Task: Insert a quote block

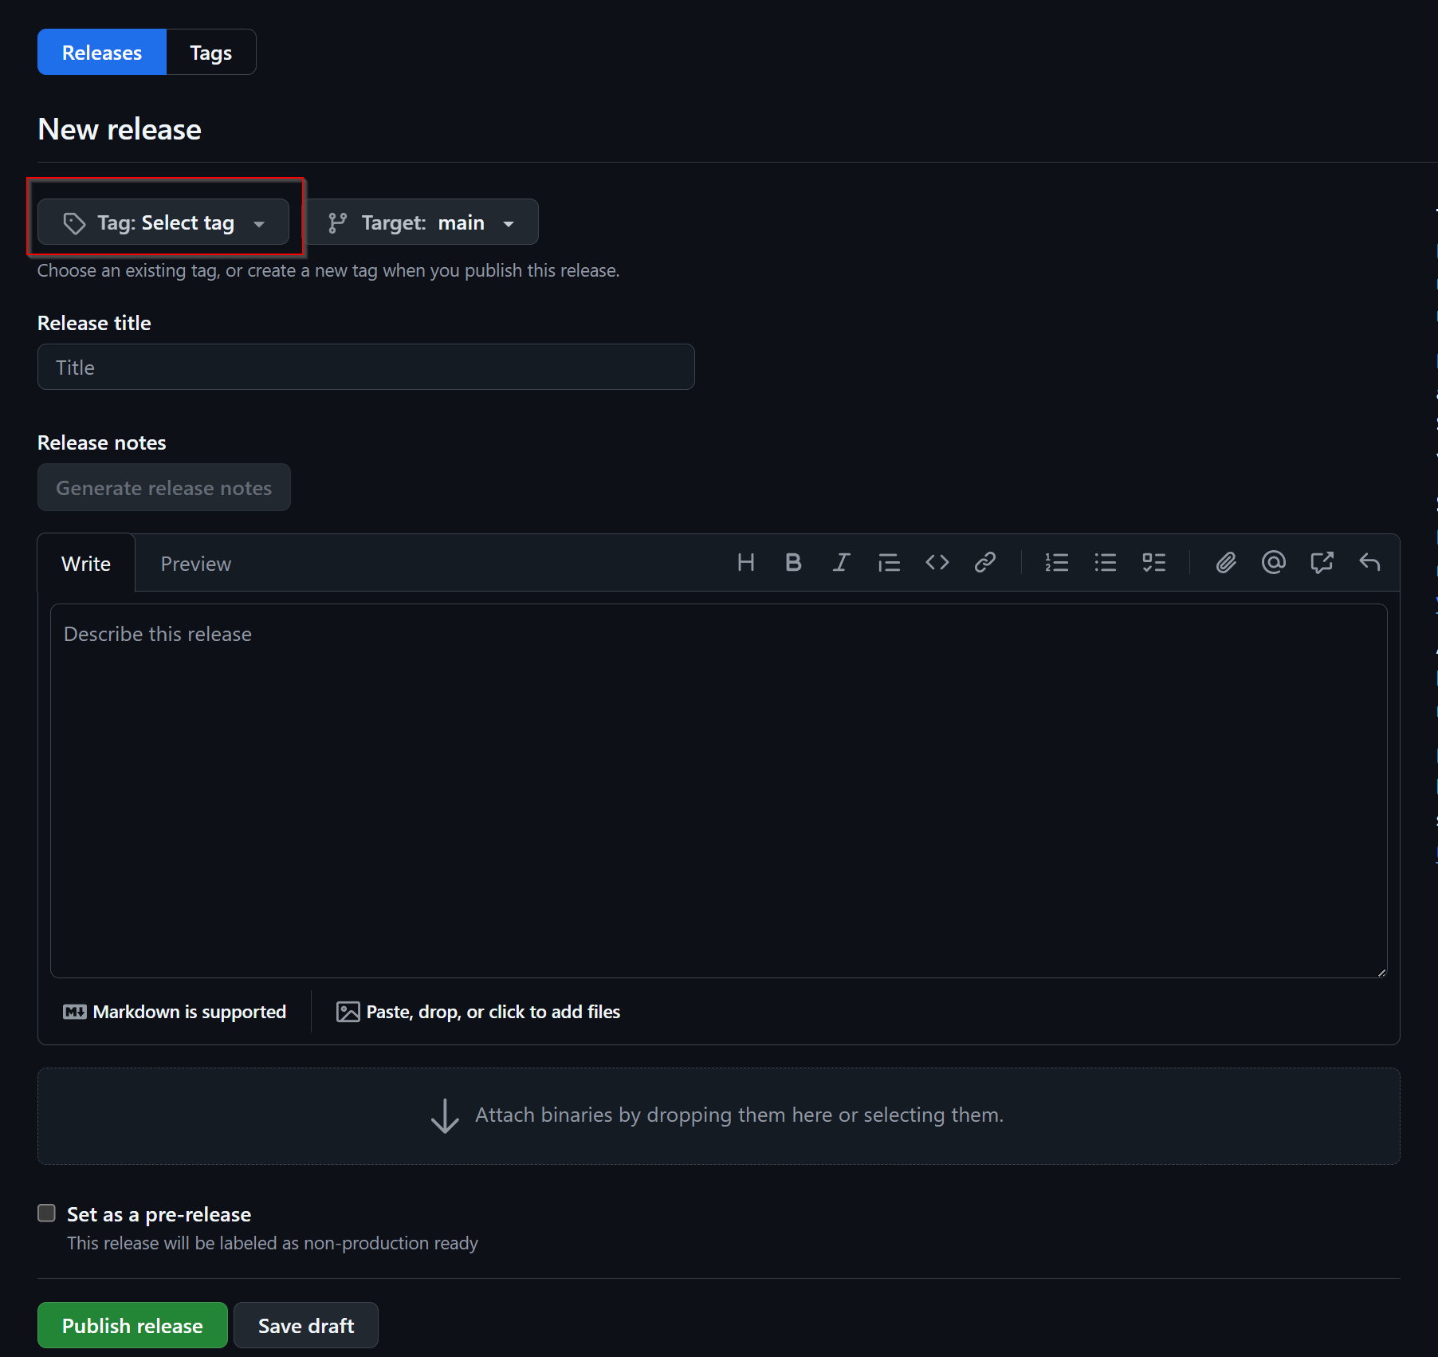Action: (889, 562)
